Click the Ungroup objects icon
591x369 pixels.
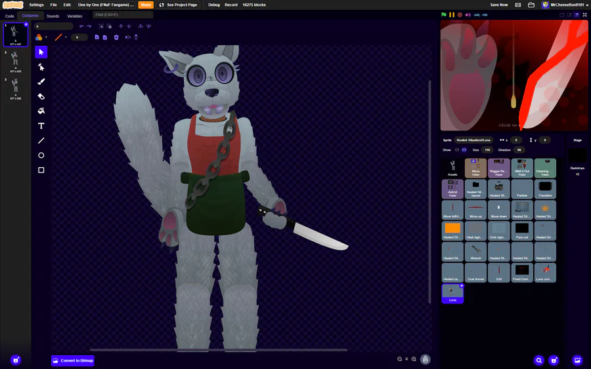pyautogui.click(x=109, y=26)
